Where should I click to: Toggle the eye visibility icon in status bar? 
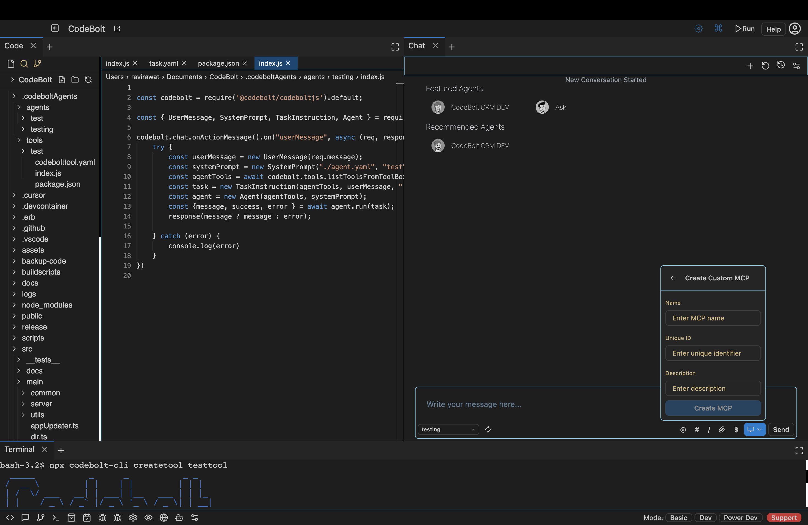[x=148, y=518]
